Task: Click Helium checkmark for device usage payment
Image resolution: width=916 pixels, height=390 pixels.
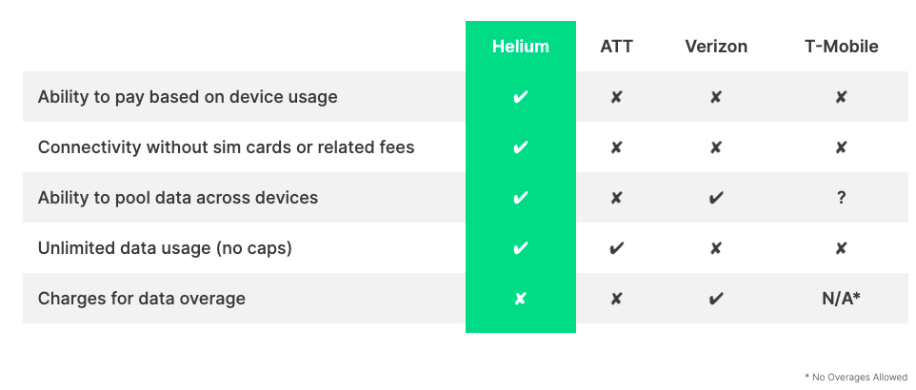Action: click(520, 97)
